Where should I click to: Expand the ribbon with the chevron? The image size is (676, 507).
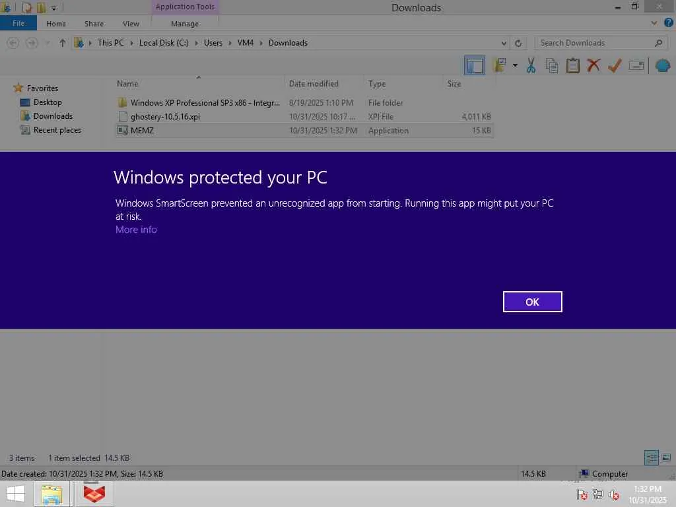click(654, 23)
